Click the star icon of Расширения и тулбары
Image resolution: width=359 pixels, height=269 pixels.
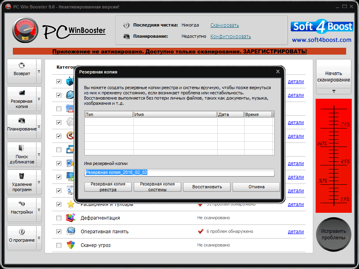pyautogui.click(x=71, y=204)
